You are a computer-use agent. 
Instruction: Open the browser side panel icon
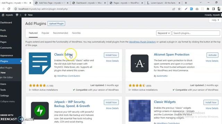click(213, 9)
